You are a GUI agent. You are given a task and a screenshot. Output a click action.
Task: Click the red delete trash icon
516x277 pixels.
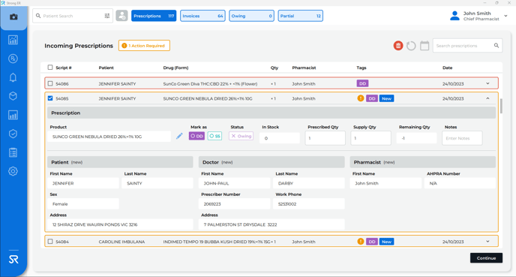click(398, 46)
